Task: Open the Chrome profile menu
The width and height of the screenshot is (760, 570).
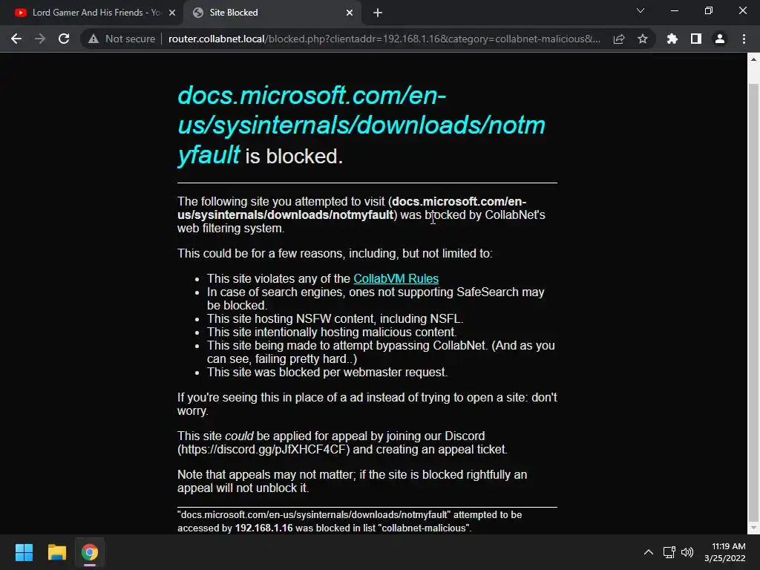Action: click(720, 39)
